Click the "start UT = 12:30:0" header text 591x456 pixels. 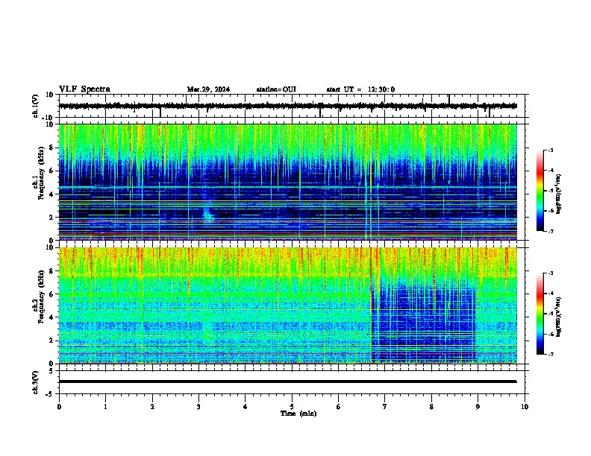click(360, 89)
